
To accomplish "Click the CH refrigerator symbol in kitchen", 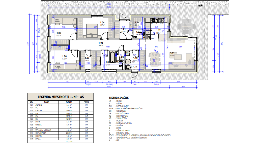I will coord(148,32).
